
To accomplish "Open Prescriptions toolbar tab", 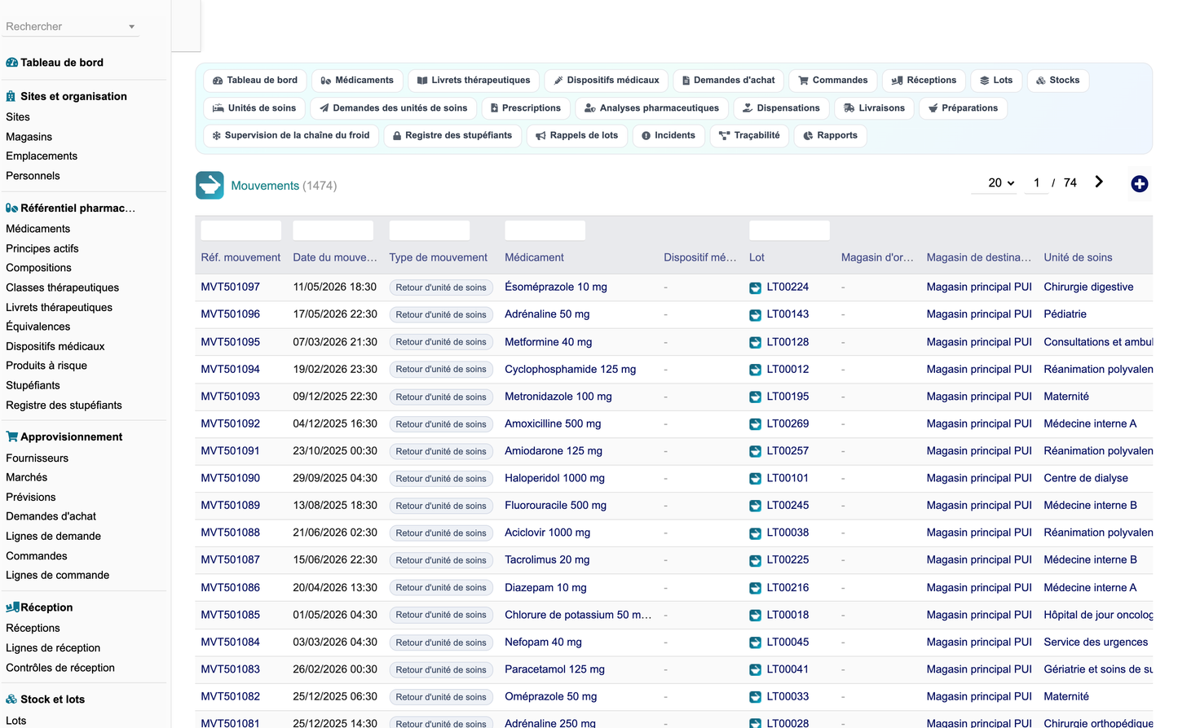I will coord(526,108).
